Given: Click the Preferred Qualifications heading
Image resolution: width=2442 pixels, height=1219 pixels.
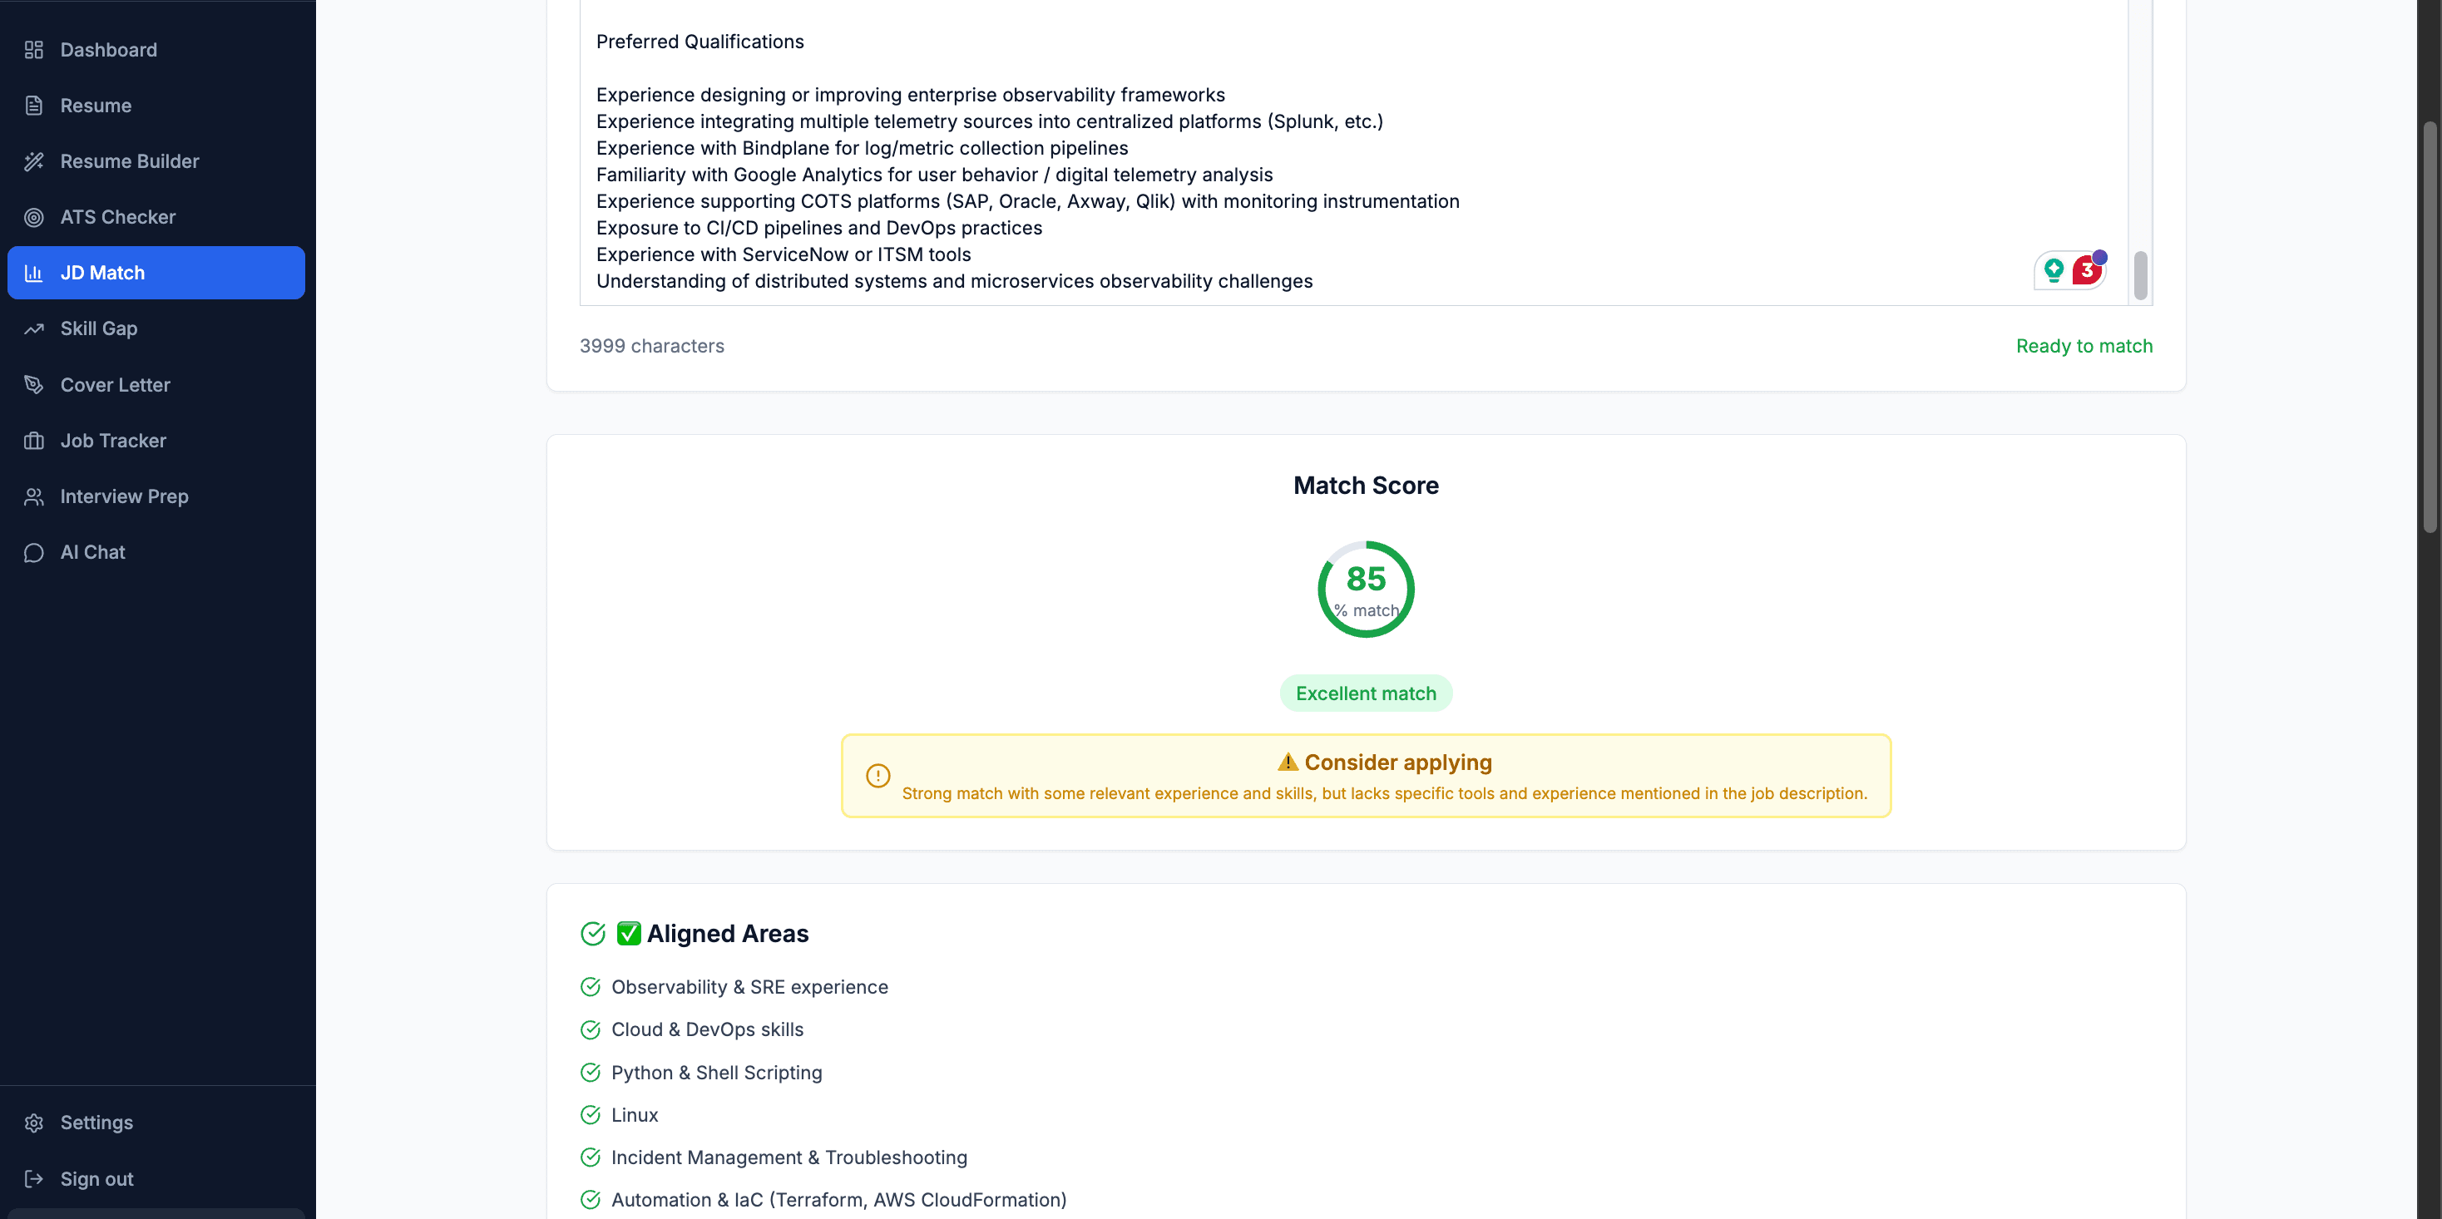Looking at the screenshot, I should click(699, 42).
